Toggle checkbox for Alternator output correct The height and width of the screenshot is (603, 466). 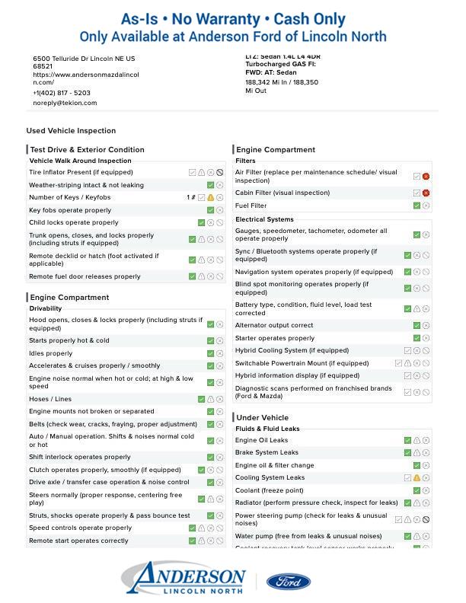[417, 326]
